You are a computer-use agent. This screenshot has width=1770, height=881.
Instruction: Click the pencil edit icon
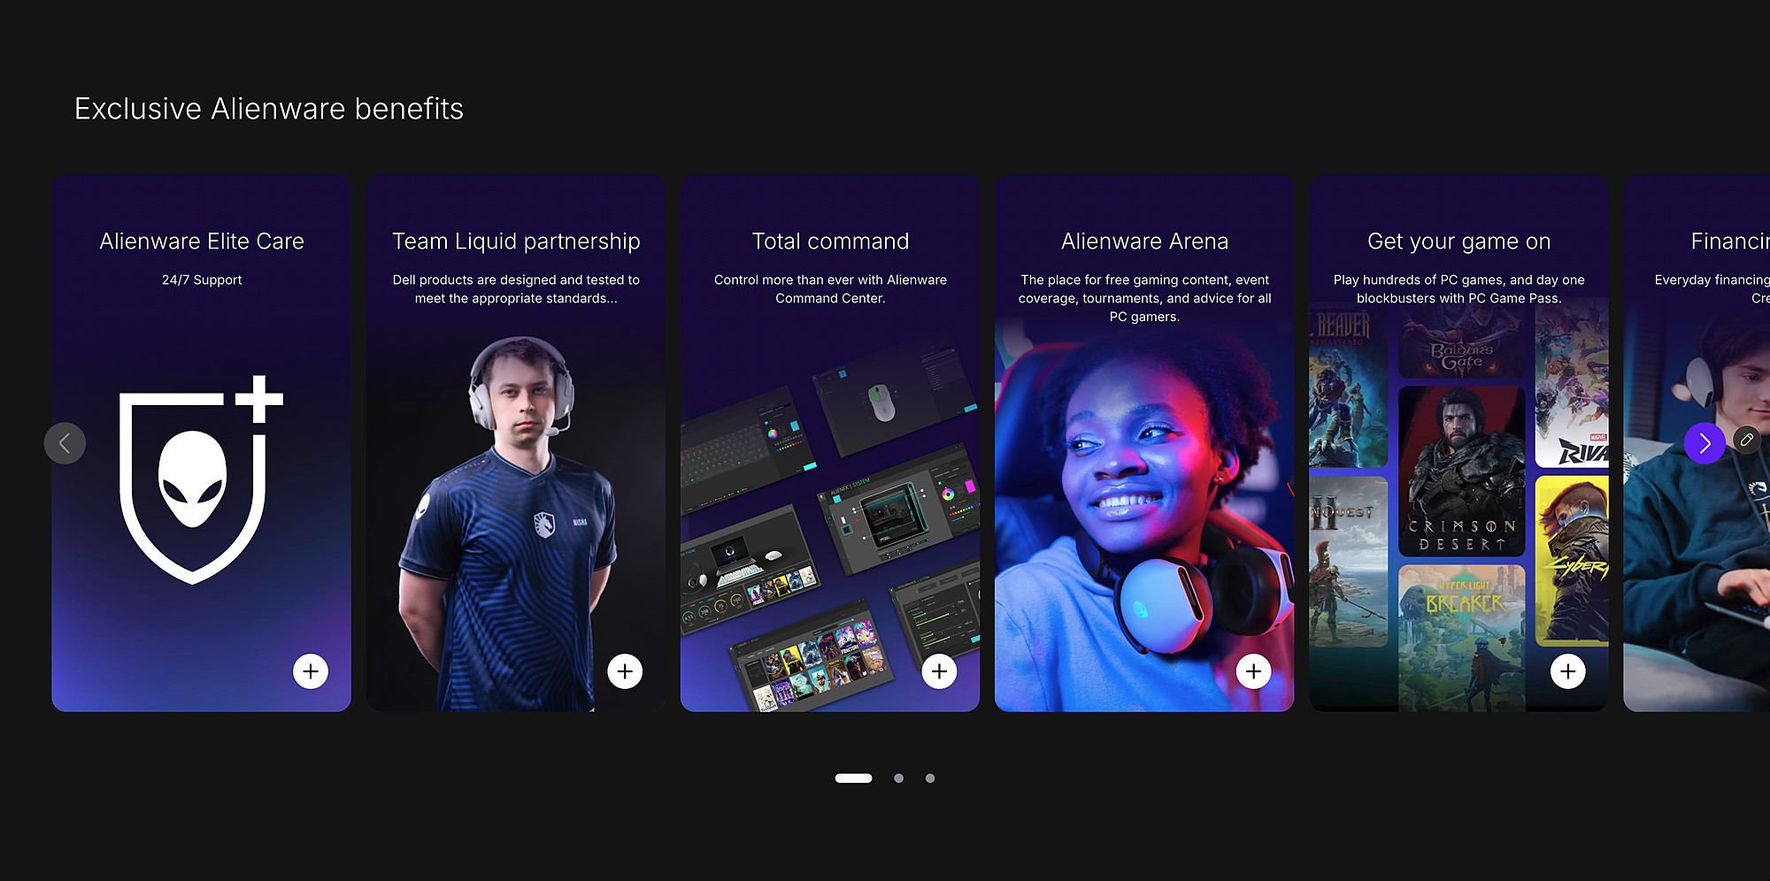tap(1747, 440)
